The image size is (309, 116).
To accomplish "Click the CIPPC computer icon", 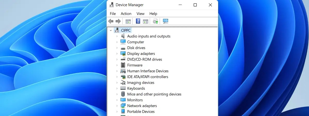I will click(117, 30).
